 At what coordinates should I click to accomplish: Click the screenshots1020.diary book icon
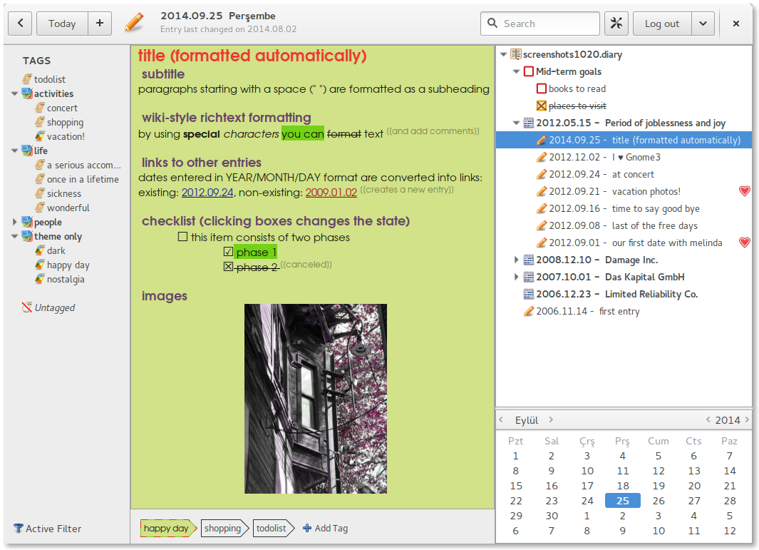pos(516,54)
